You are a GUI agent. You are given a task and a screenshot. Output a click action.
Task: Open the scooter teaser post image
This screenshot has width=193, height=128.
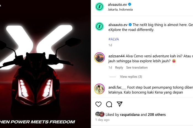[45, 64]
